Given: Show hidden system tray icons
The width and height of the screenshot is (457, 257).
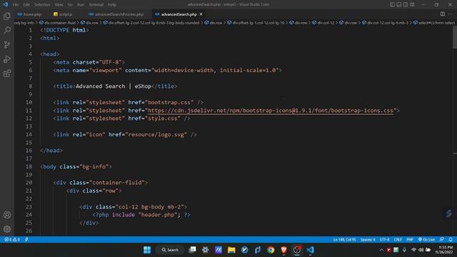Looking at the screenshot, I should [381, 250].
